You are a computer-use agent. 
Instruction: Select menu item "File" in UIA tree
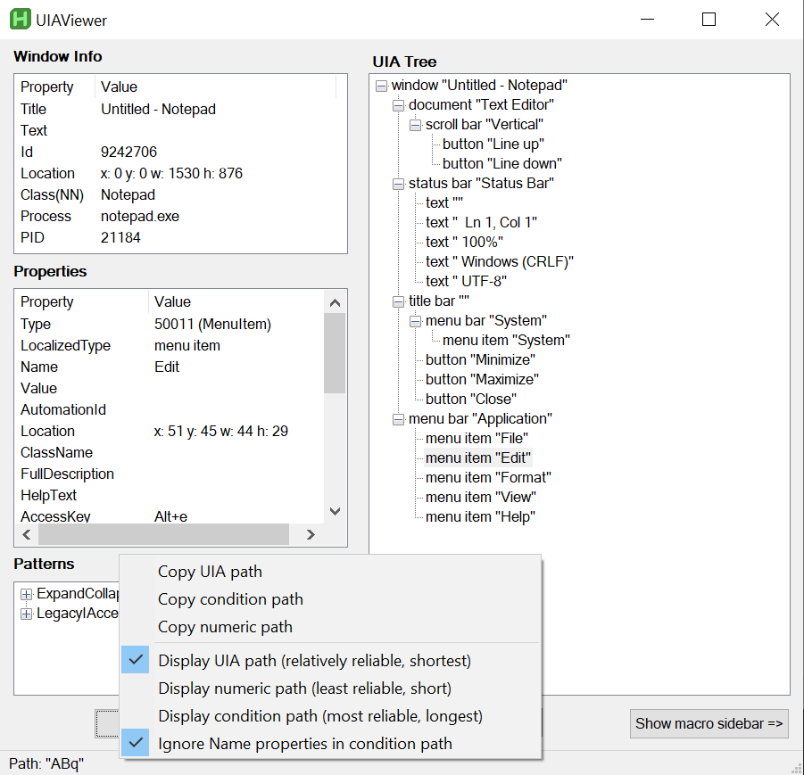(x=476, y=438)
